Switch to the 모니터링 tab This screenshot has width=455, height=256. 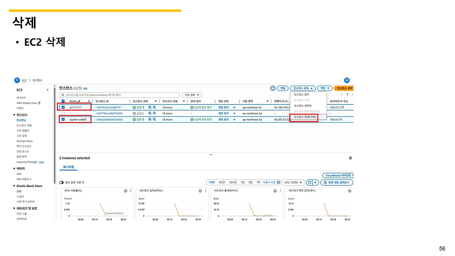point(69,167)
